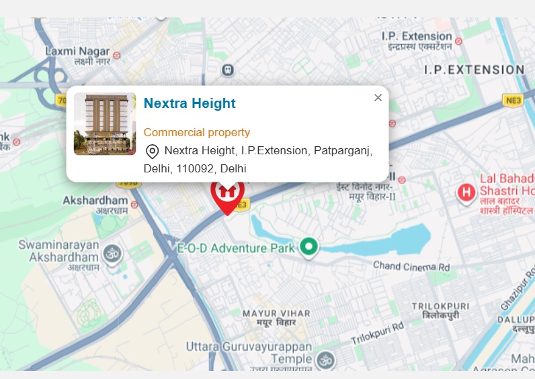The height and width of the screenshot is (379, 535).
Task: Click the Lal Bahadur Shastri Hospital H marker
Action: pyautogui.click(x=466, y=193)
